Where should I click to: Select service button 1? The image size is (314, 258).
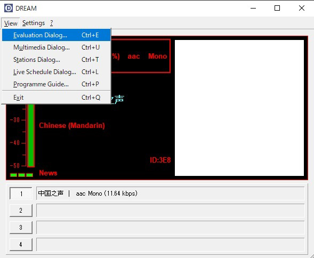21,193
